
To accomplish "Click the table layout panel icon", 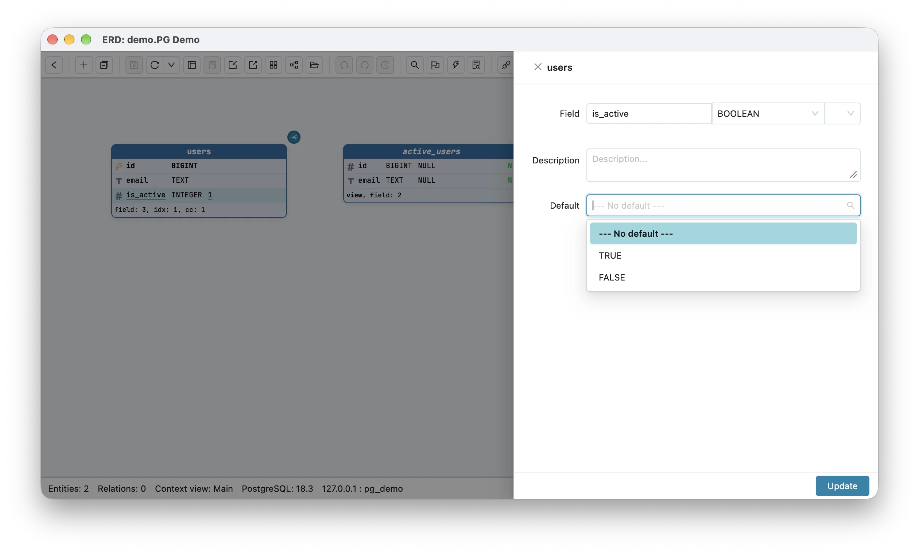I will 192,65.
